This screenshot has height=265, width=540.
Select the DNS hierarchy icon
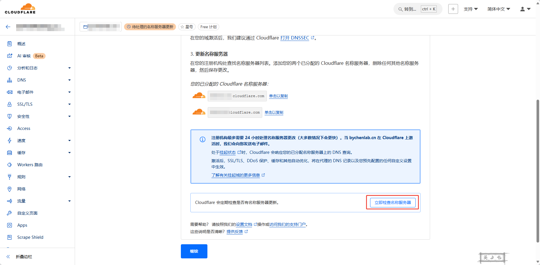click(x=10, y=80)
